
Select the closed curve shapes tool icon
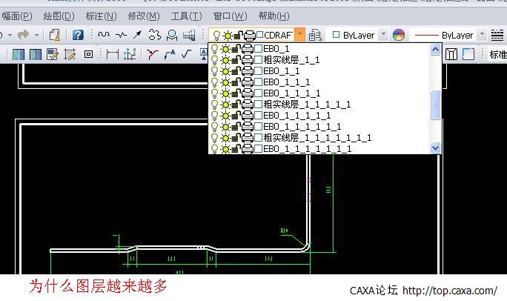click(155, 35)
